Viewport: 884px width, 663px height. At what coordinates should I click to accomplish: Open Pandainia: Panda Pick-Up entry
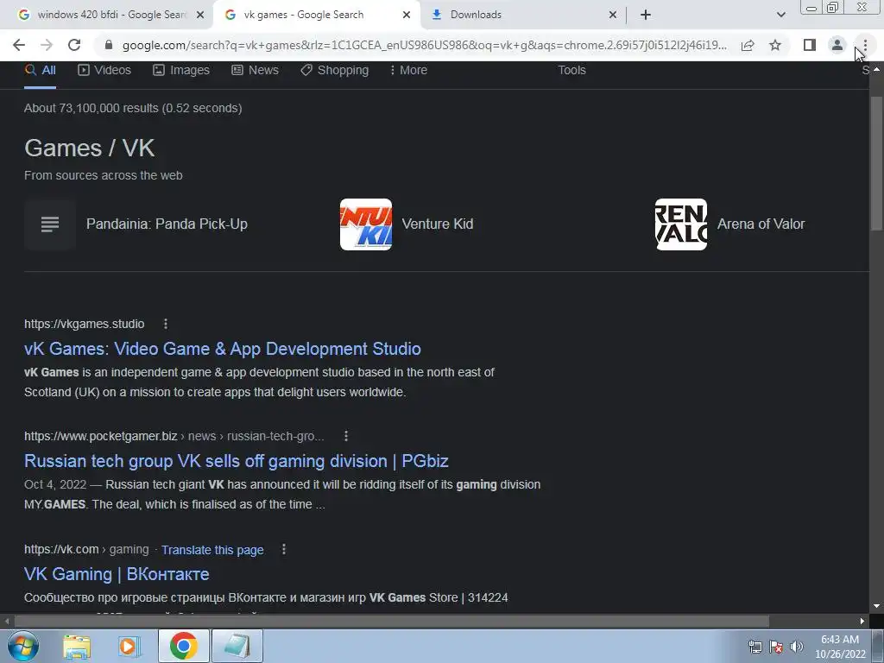[x=167, y=224]
